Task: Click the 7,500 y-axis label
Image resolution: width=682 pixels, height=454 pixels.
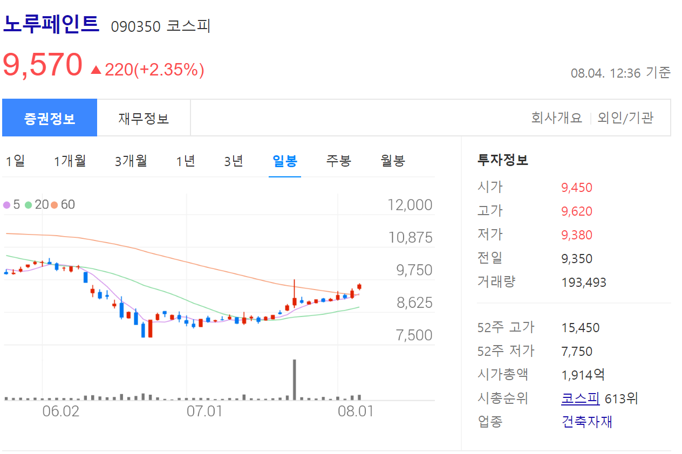Action: 414,335
